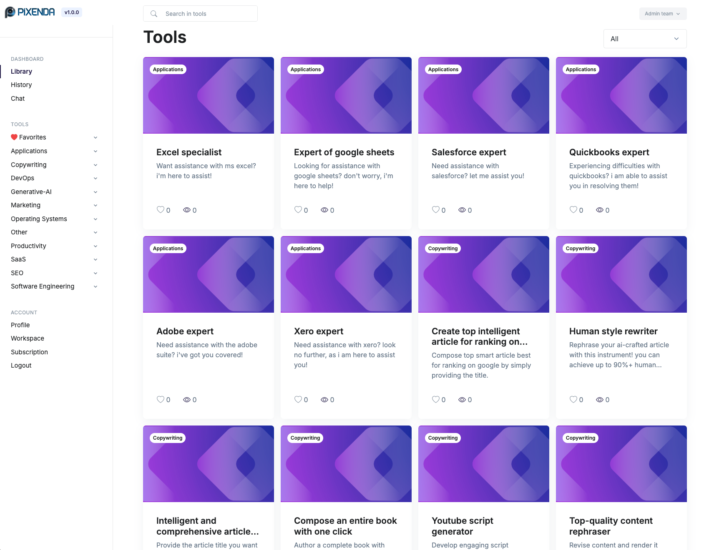Open the All category filter dropdown

coord(645,39)
